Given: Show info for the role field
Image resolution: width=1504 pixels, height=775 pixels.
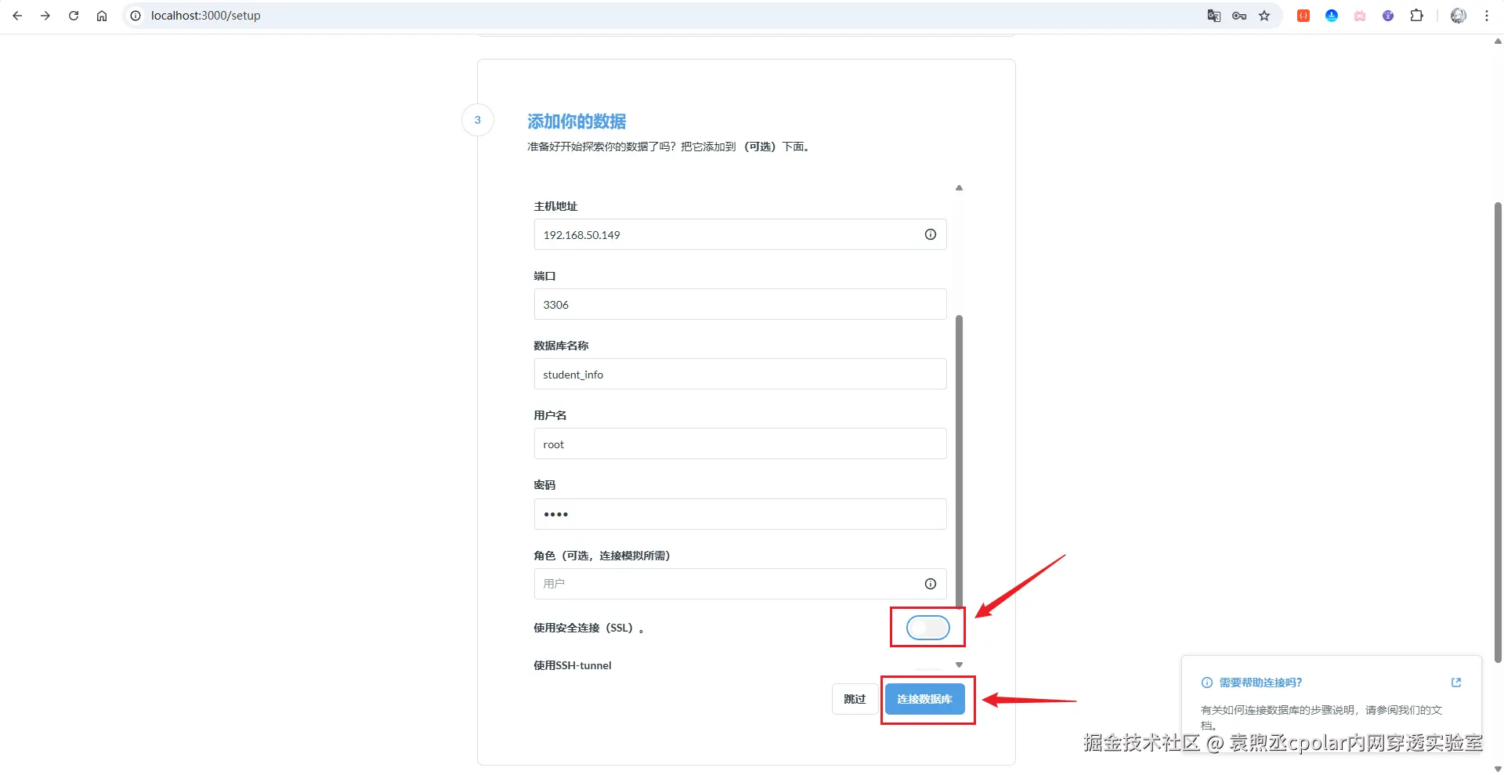Looking at the screenshot, I should pos(931,584).
